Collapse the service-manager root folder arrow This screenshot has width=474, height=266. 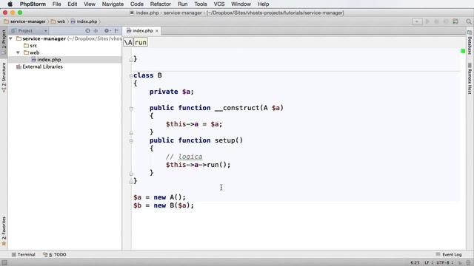click(11, 38)
